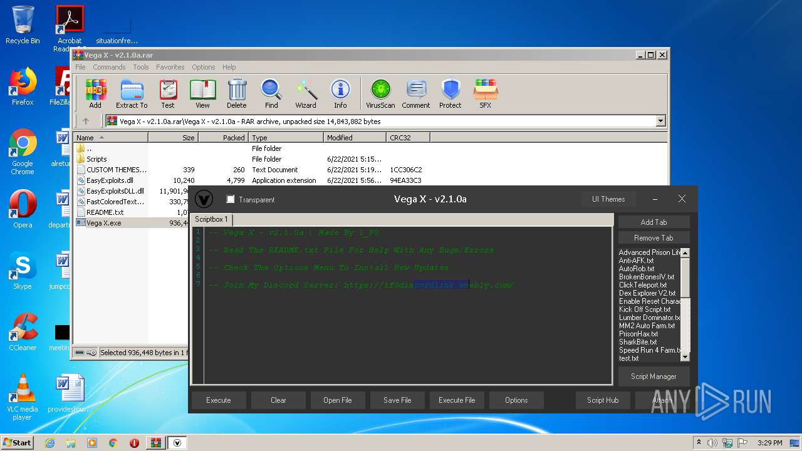The width and height of the screenshot is (802, 451).
Task: Click the Execute File button
Action: (457, 400)
